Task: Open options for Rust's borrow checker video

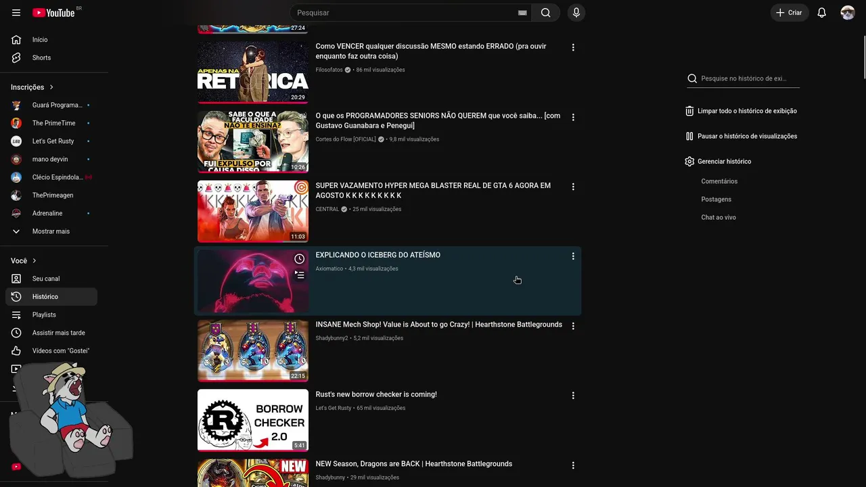Action: pos(573,396)
